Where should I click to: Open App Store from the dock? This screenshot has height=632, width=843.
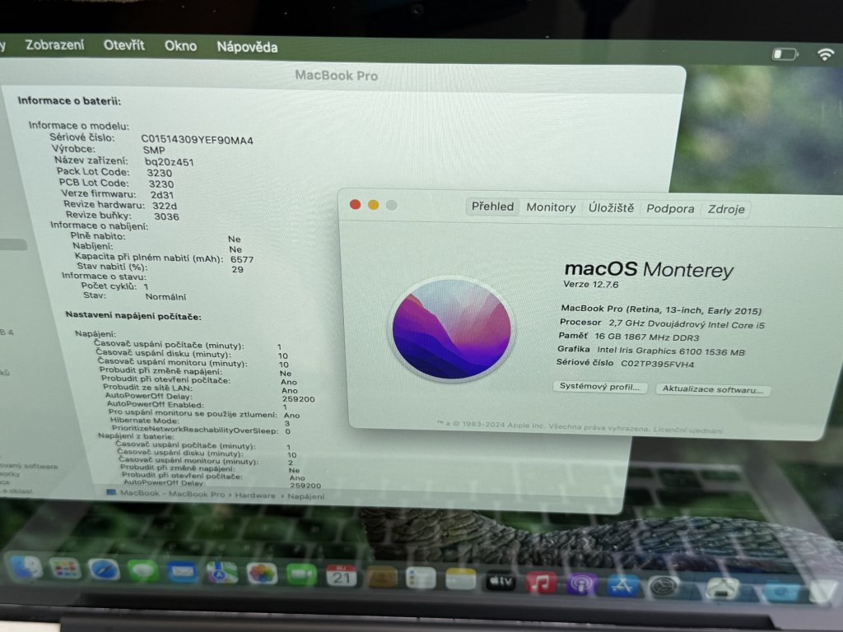pyautogui.click(x=622, y=585)
